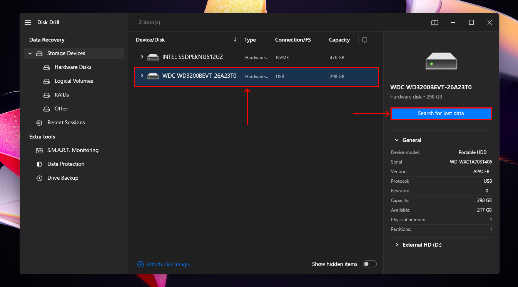The image size is (518, 287).
Task: Select the INTEL SSDPEKNU512GZ row name
Action: tap(192, 57)
